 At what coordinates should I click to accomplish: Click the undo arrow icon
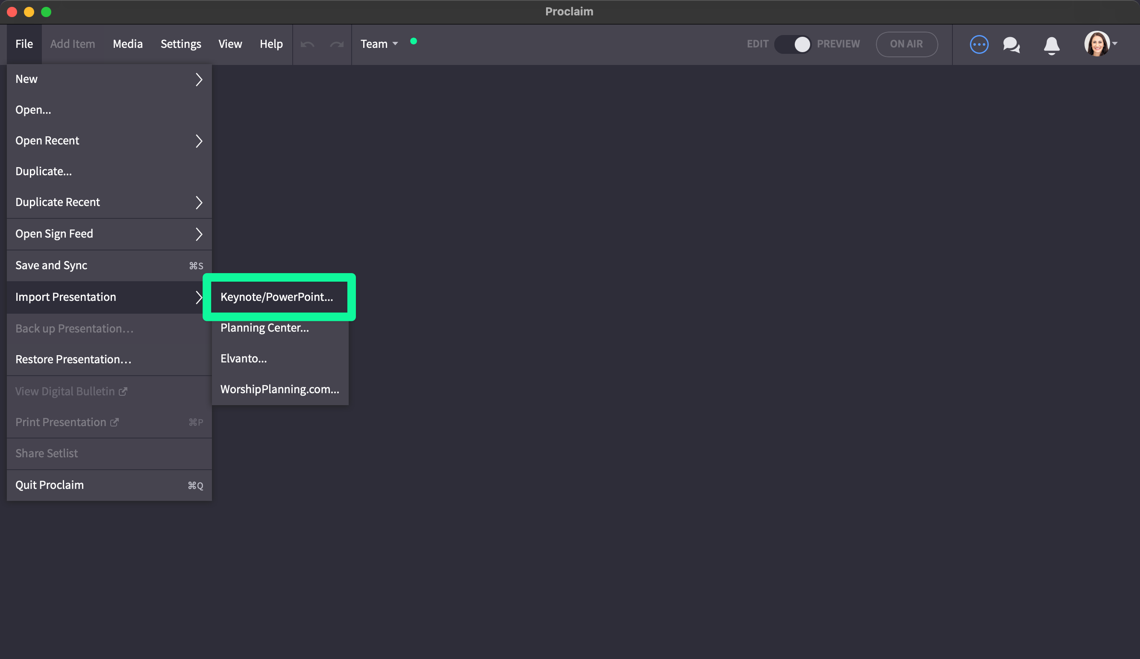tap(307, 44)
